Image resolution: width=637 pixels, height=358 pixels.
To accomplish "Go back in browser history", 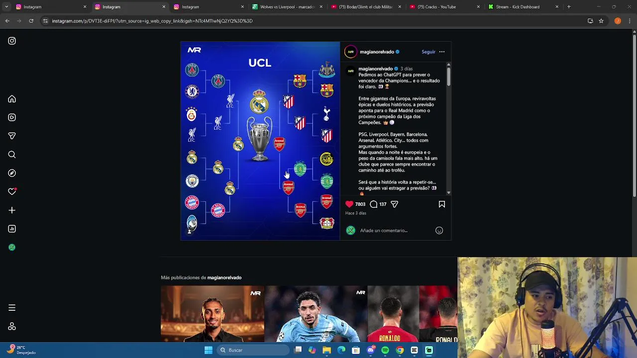I will [7, 21].
